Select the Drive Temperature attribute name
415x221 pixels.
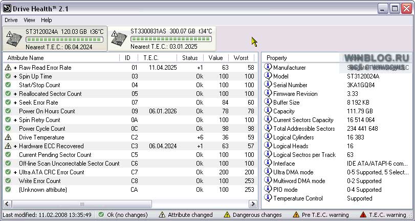[41, 137]
